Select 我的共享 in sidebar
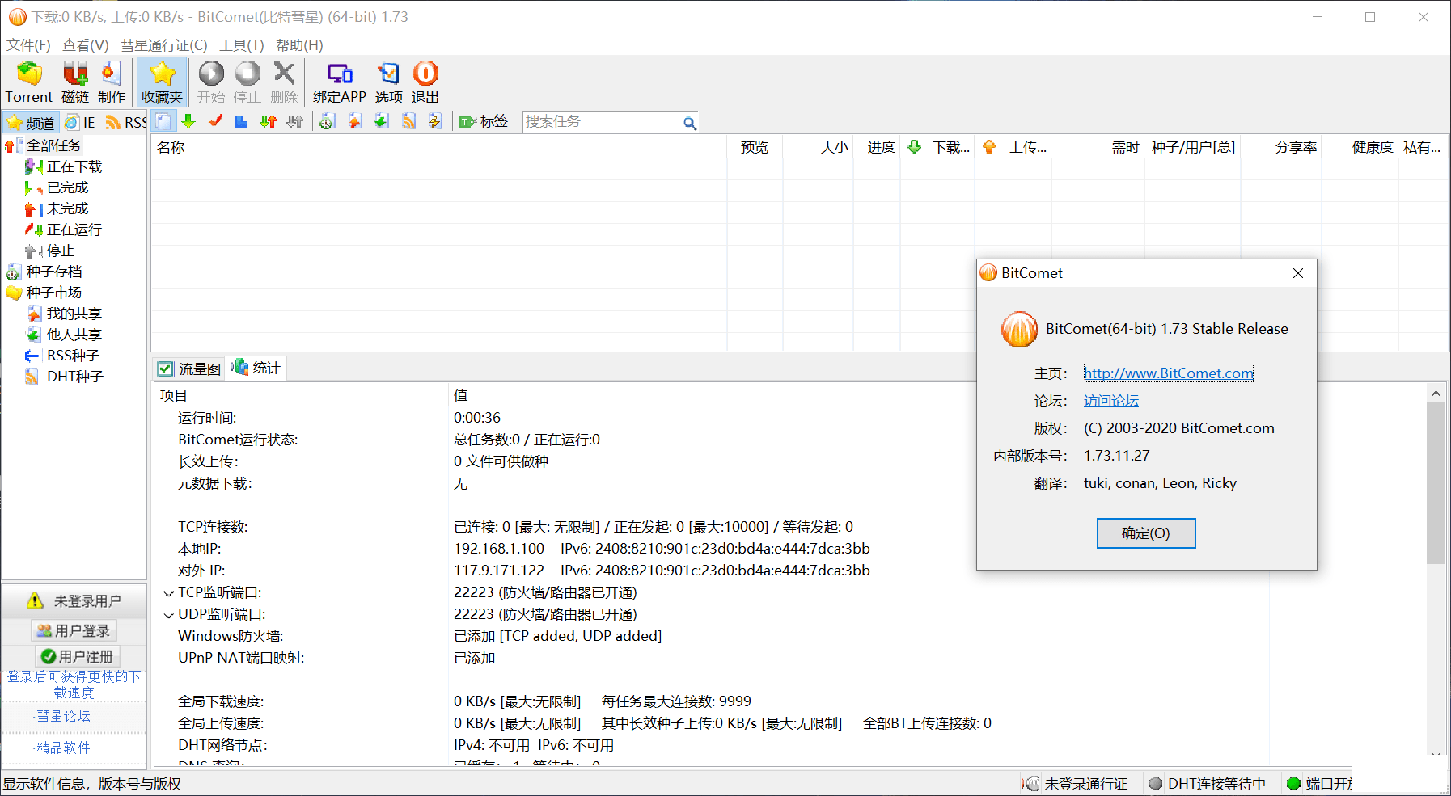The width and height of the screenshot is (1451, 796). click(x=74, y=314)
